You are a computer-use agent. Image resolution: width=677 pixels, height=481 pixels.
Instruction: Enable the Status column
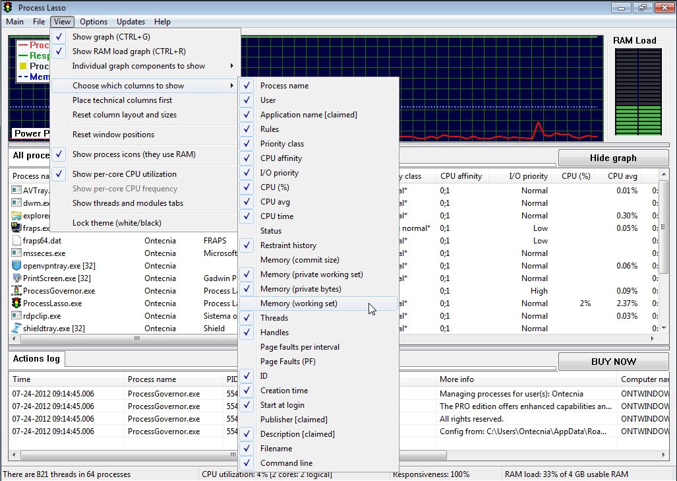pos(318,231)
